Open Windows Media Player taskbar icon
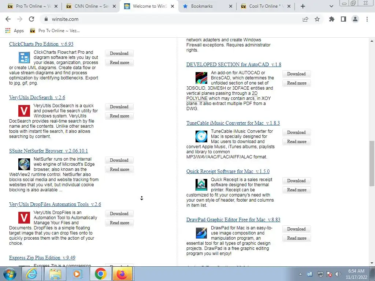Image resolution: width=375 pixels, height=281 pixels. click(x=77, y=274)
